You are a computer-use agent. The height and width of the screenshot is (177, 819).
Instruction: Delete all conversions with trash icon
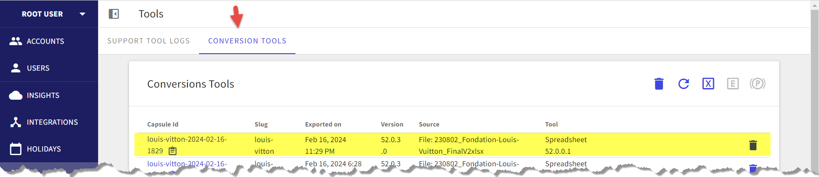click(659, 84)
